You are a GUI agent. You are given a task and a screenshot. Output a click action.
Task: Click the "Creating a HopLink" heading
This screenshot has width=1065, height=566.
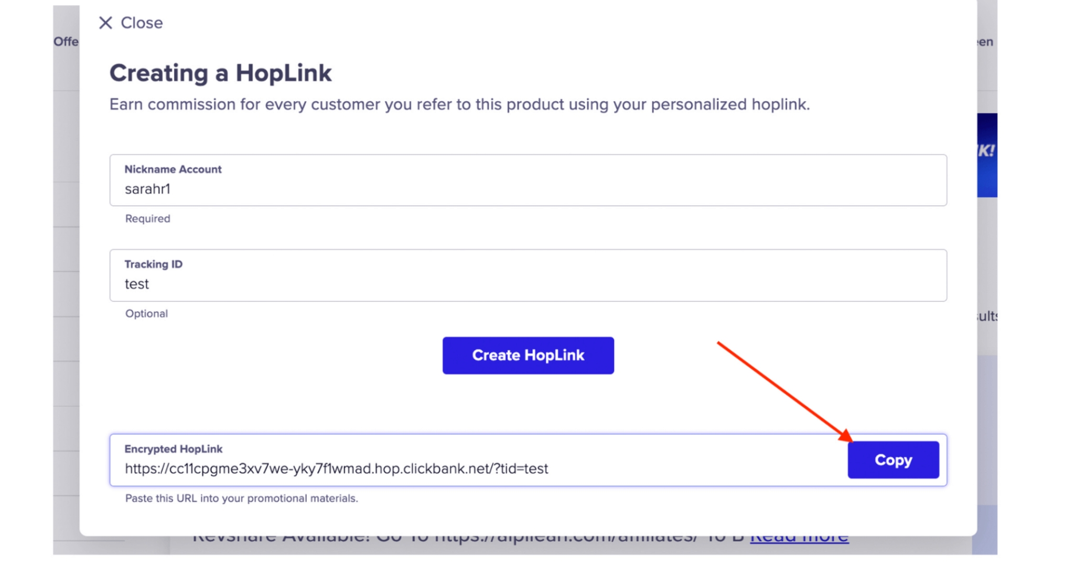[220, 73]
